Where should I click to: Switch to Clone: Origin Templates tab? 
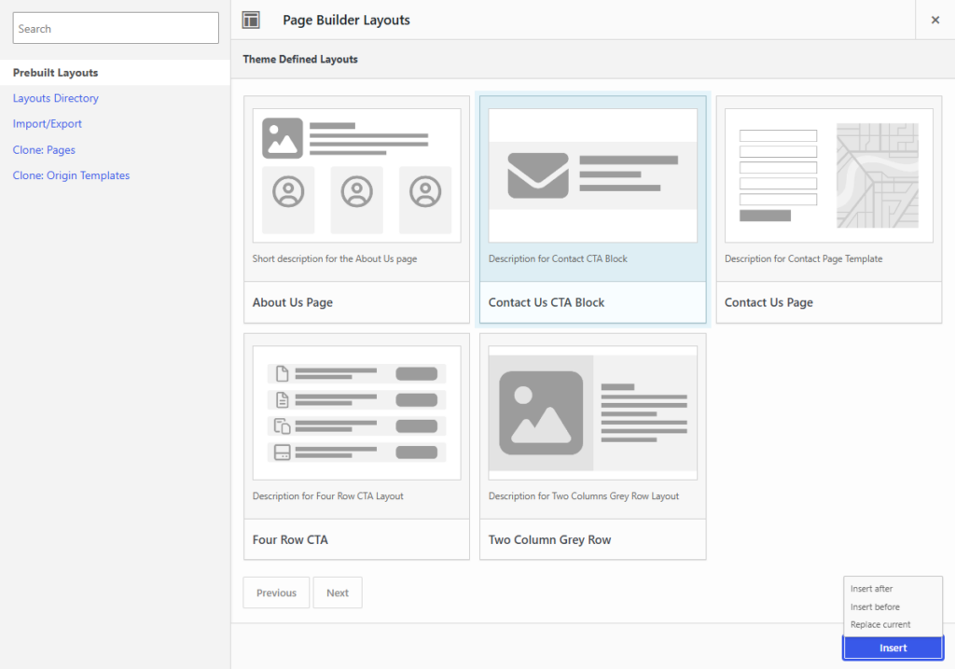71,175
